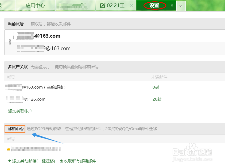The height and width of the screenshot is (167, 225).
Task: Open the blurred tab next to 应用中心
Action: (x=75, y=5)
